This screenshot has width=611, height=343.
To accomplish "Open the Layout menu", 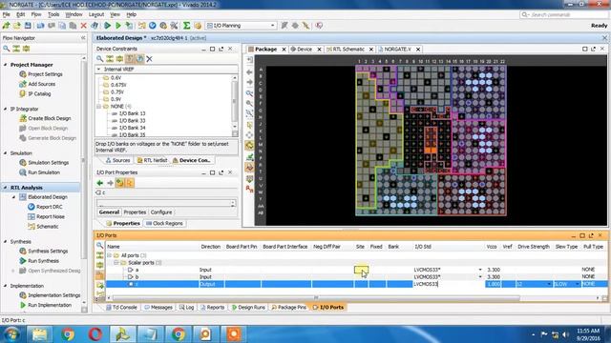I will point(96,14).
